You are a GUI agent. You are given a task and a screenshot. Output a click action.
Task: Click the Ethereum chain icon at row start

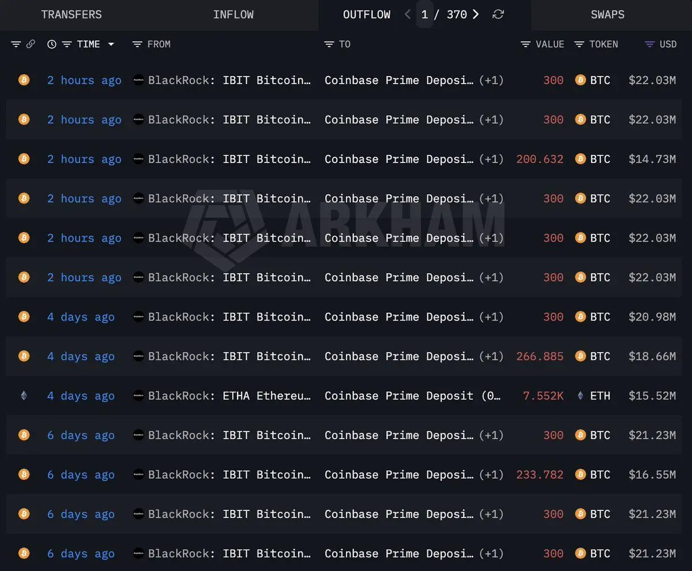(x=24, y=395)
